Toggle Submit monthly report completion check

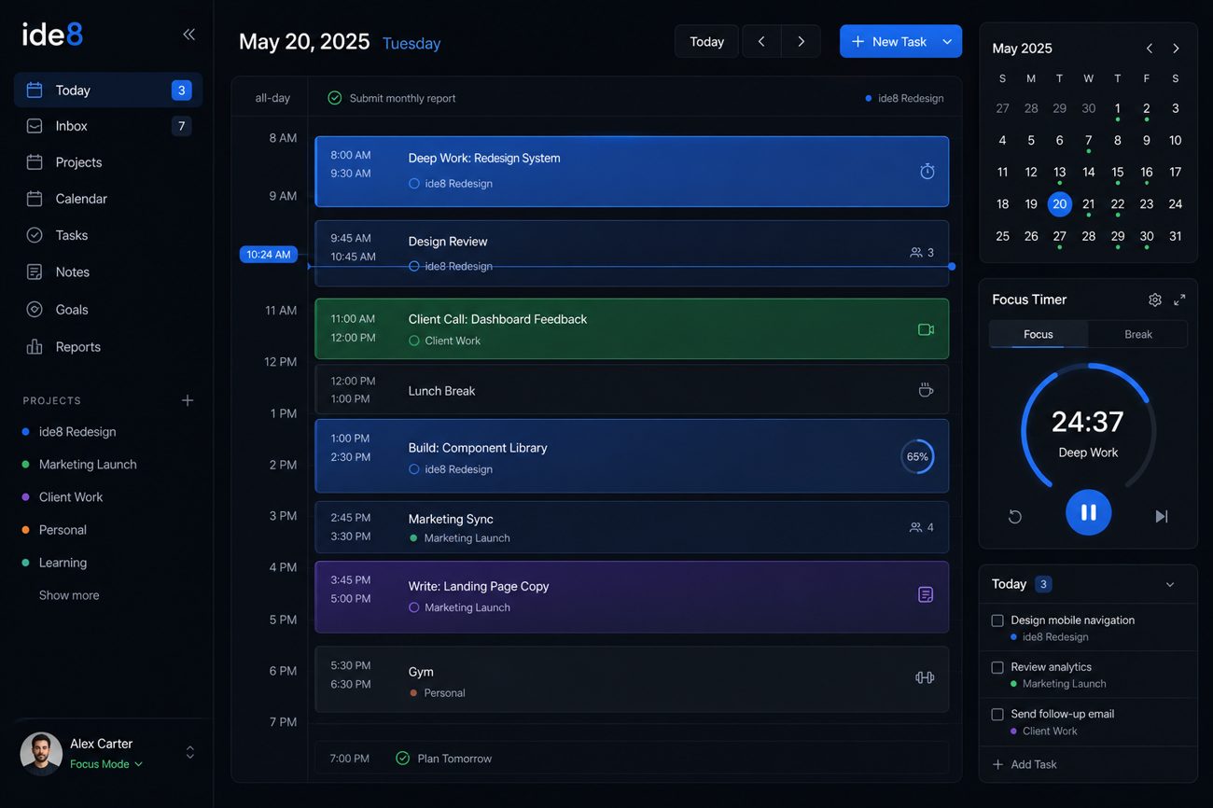(334, 98)
